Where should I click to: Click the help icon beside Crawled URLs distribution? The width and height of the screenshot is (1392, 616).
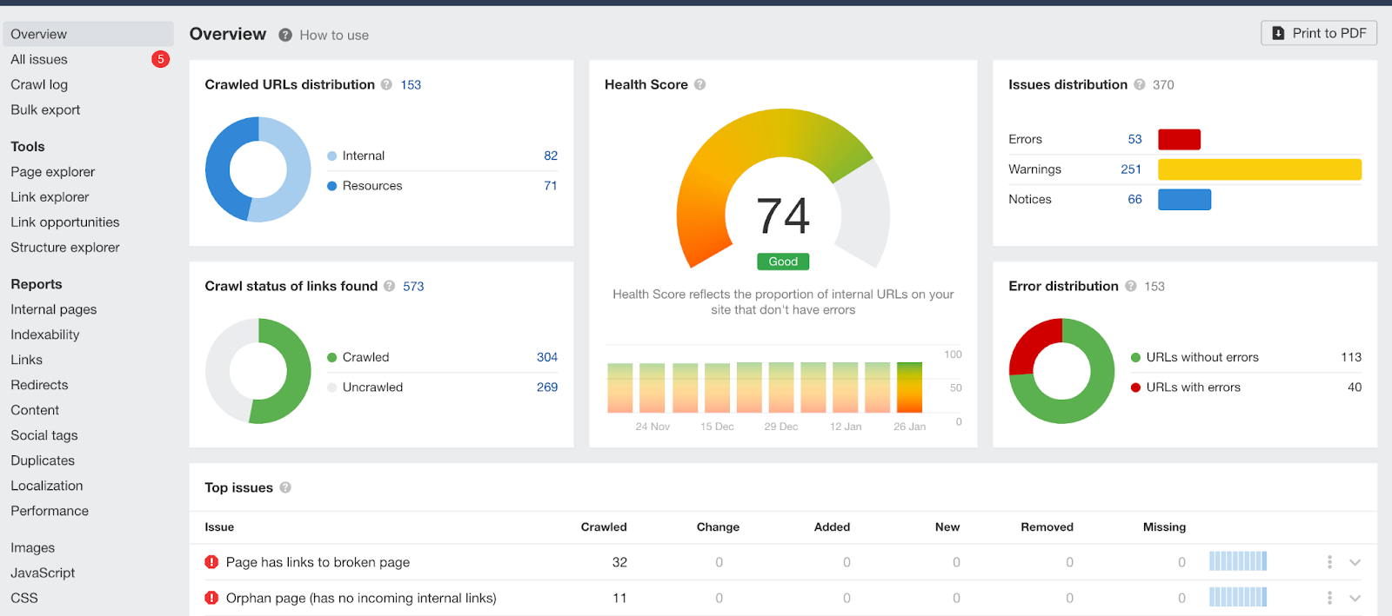point(386,84)
